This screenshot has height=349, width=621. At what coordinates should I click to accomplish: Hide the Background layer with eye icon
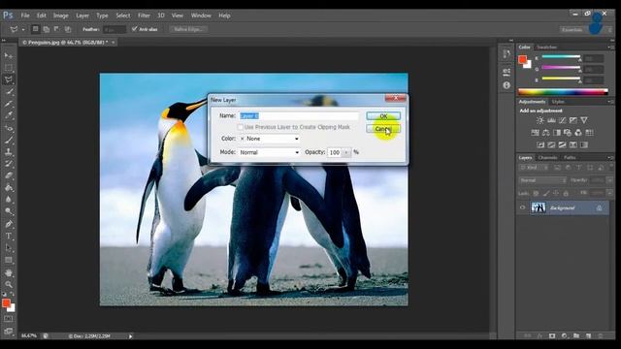coord(522,207)
